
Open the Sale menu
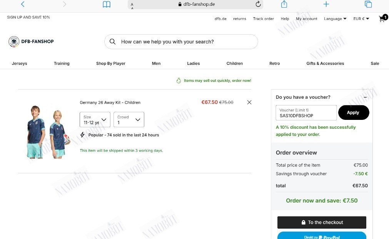375,63
